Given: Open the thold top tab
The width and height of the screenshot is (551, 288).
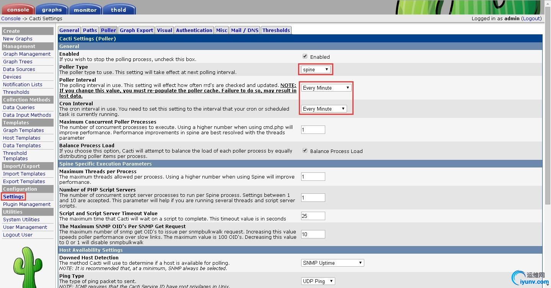Looking at the screenshot, I should pyautogui.click(x=119, y=10).
